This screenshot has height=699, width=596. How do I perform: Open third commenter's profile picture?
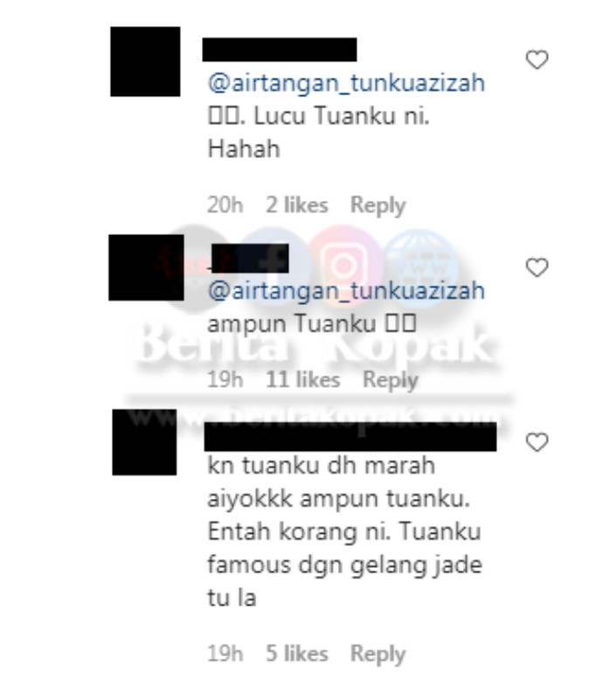144,442
